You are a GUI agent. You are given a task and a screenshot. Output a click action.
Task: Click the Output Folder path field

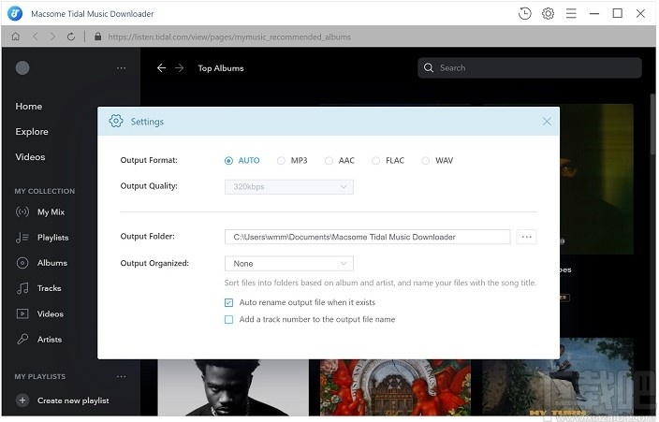coord(368,237)
